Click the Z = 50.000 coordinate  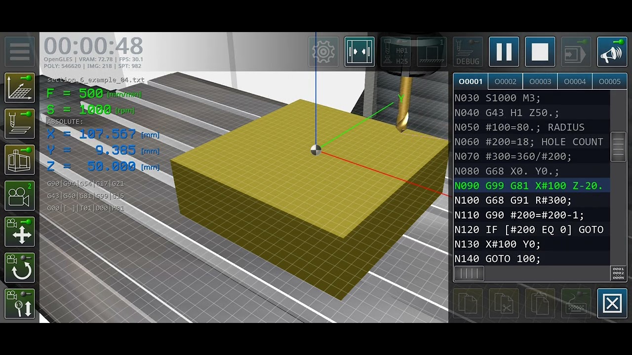[103, 167]
